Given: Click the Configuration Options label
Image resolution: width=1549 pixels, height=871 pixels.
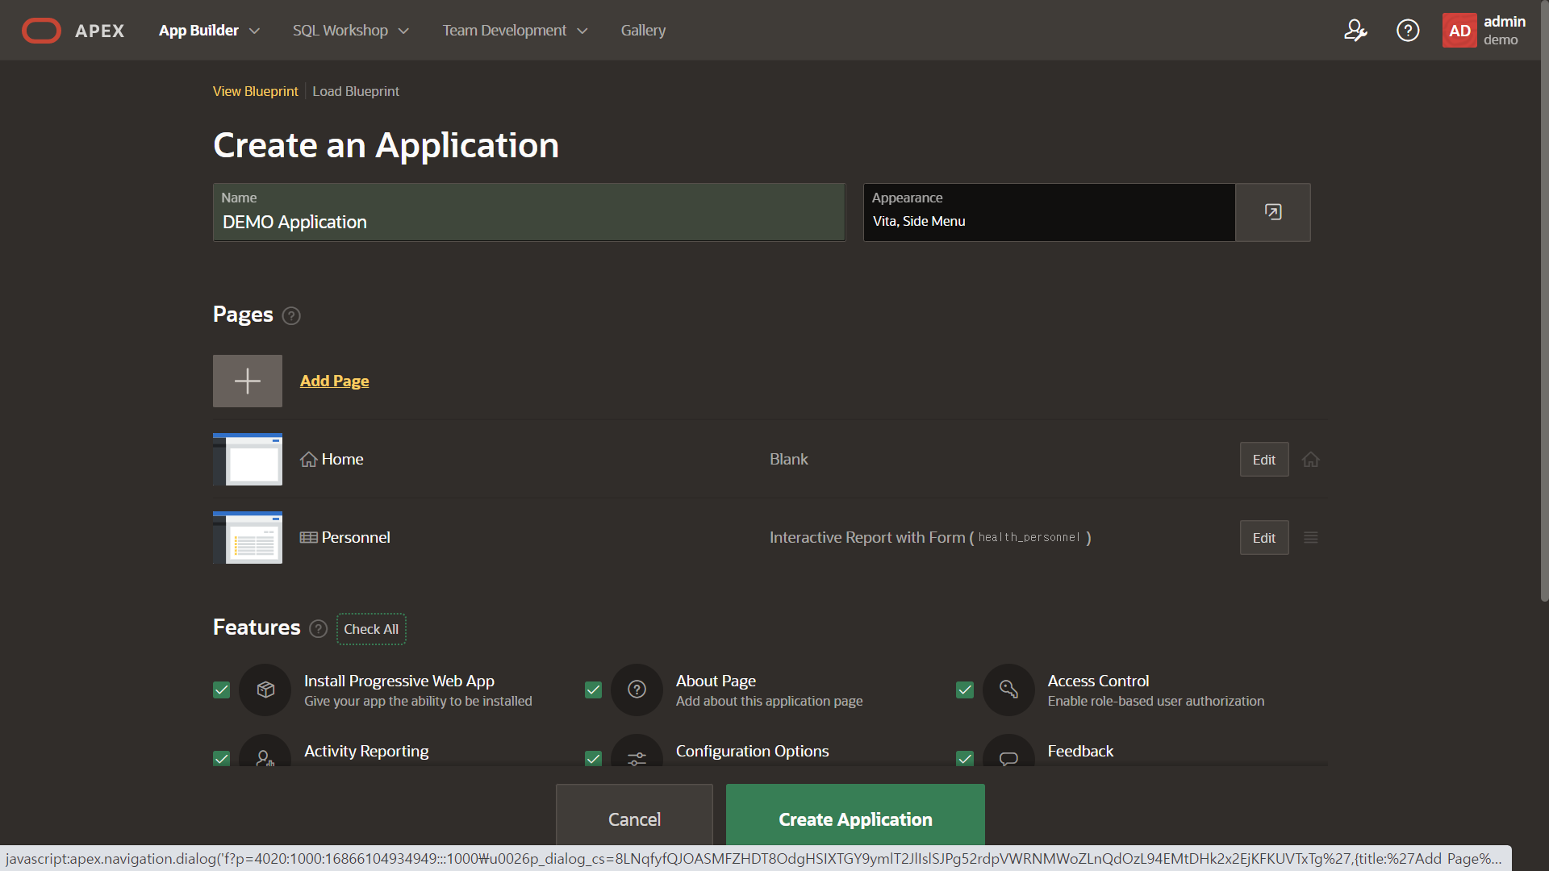Looking at the screenshot, I should pyautogui.click(x=752, y=751).
